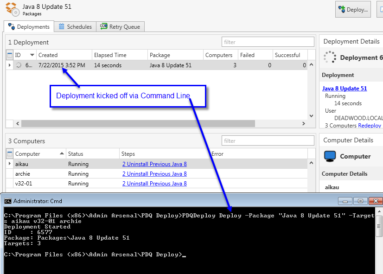Click the Redeploy link
This screenshot has width=383, height=274.
click(369, 125)
